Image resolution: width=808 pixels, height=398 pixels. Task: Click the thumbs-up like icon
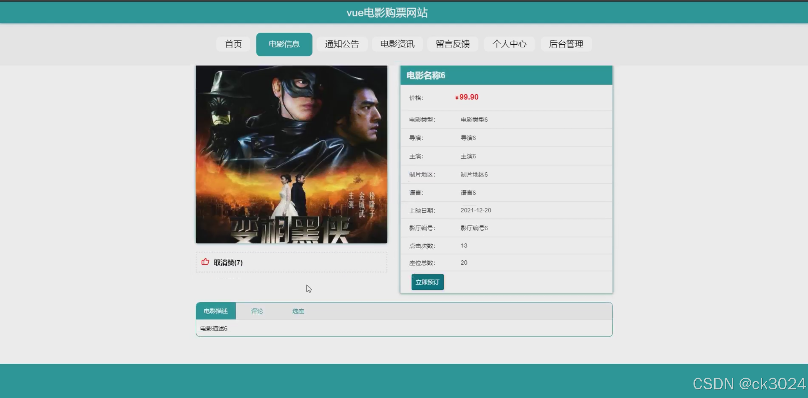click(x=205, y=262)
